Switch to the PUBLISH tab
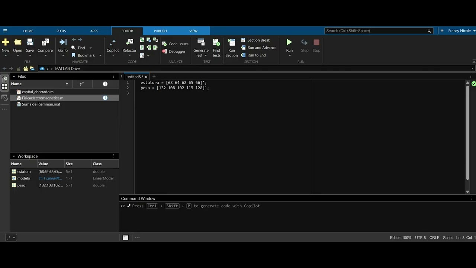 160,31
